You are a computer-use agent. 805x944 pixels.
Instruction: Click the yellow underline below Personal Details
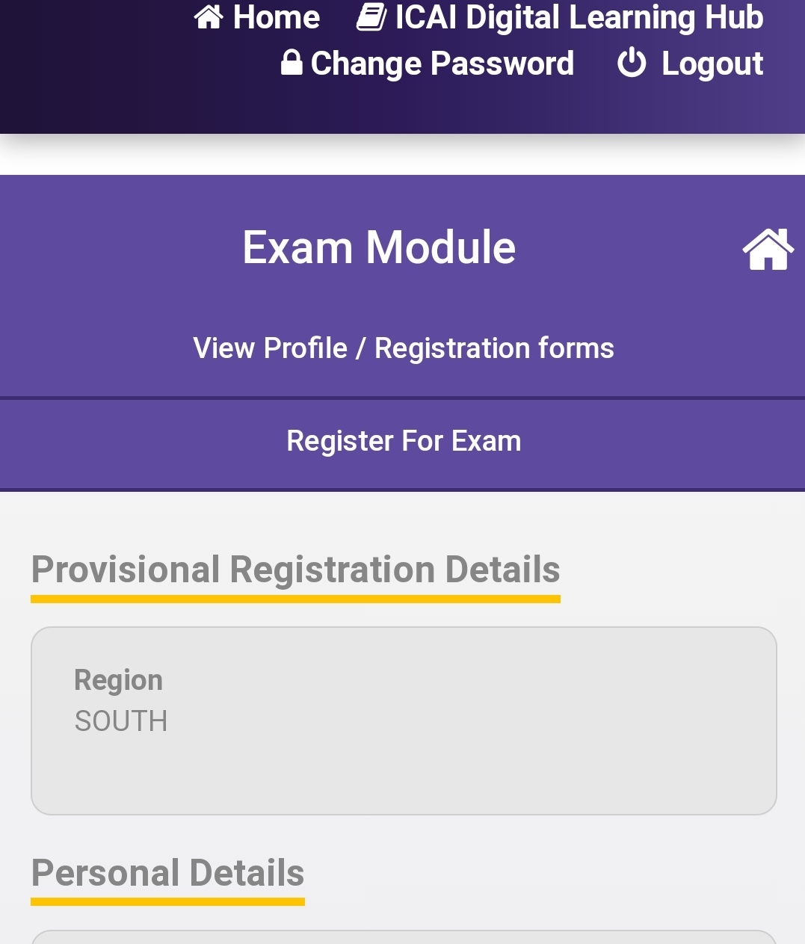click(x=167, y=902)
